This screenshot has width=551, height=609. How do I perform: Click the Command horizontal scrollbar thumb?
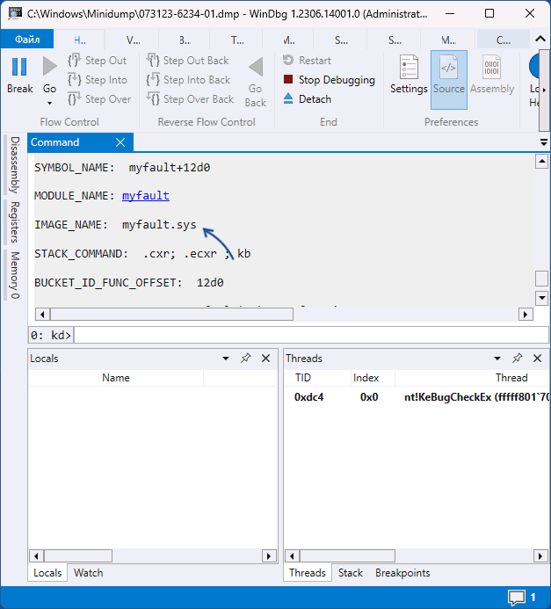[x=171, y=315]
